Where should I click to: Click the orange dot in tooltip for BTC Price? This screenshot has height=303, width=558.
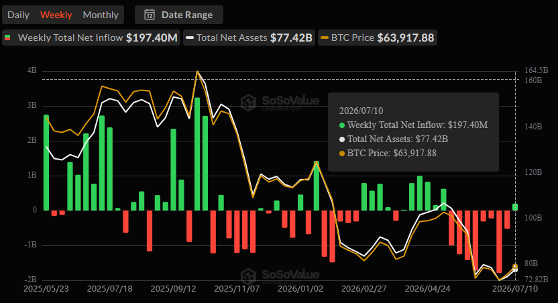342,154
